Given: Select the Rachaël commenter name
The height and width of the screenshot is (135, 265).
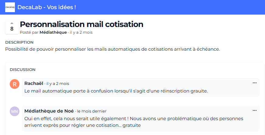Looking at the screenshot, I should coord(34,83).
